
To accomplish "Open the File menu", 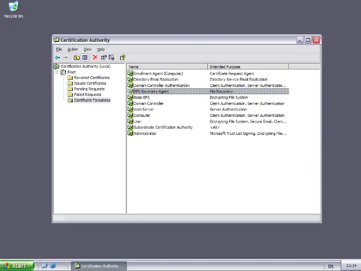I will tap(59, 49).
